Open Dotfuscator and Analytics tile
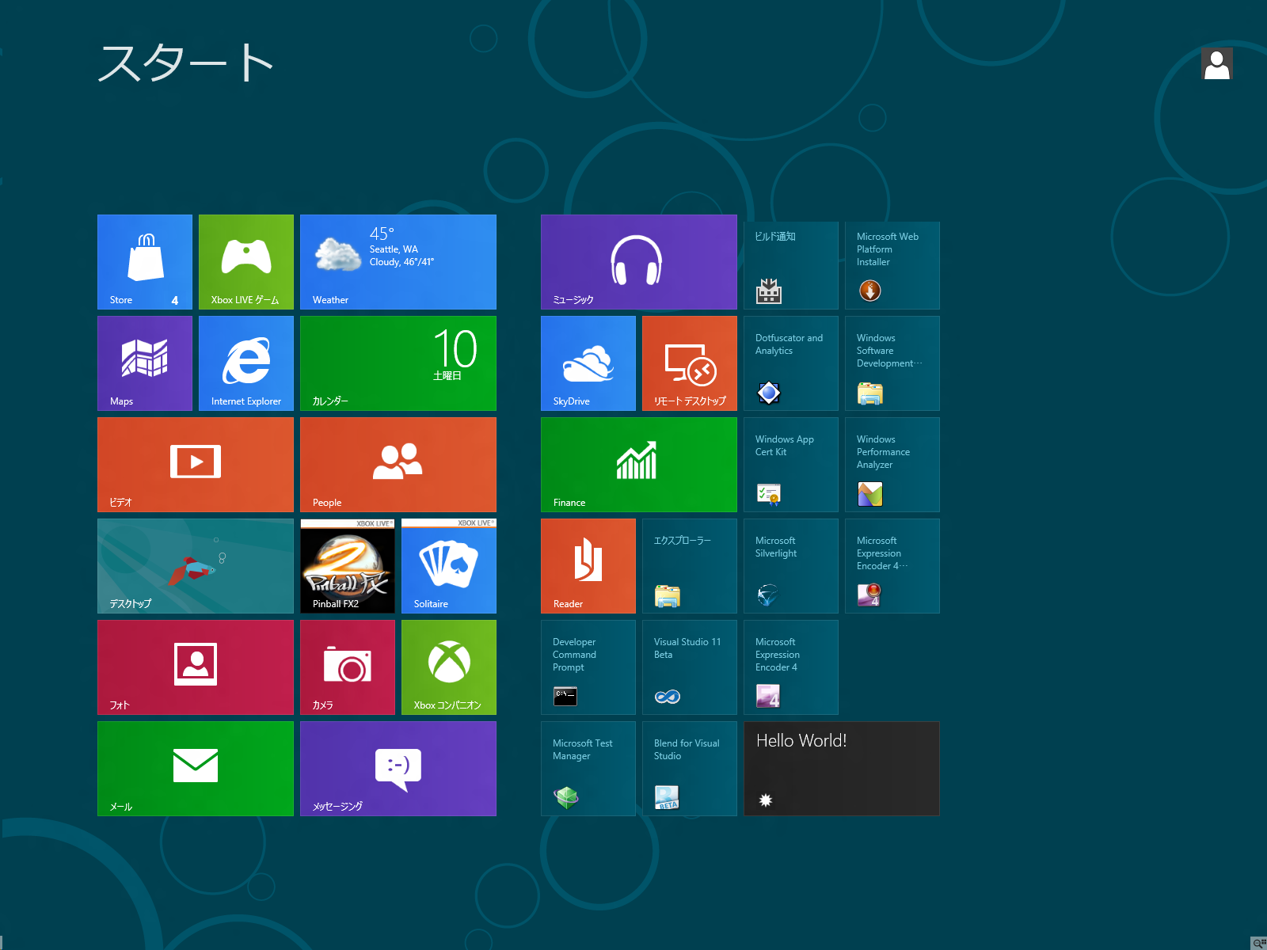Image resolution: width=1267 pixels, height=950 pixels. coord(791,363)
